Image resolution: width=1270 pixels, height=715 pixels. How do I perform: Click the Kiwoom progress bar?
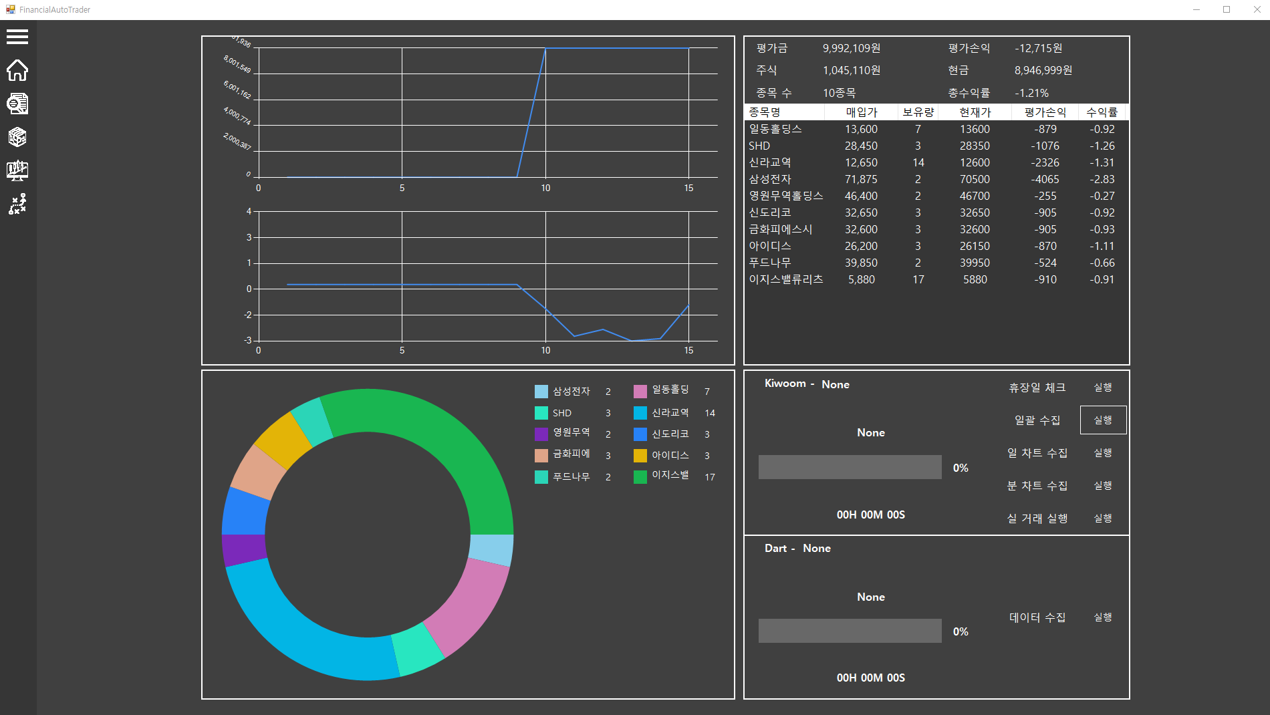(x=850, y=467)
